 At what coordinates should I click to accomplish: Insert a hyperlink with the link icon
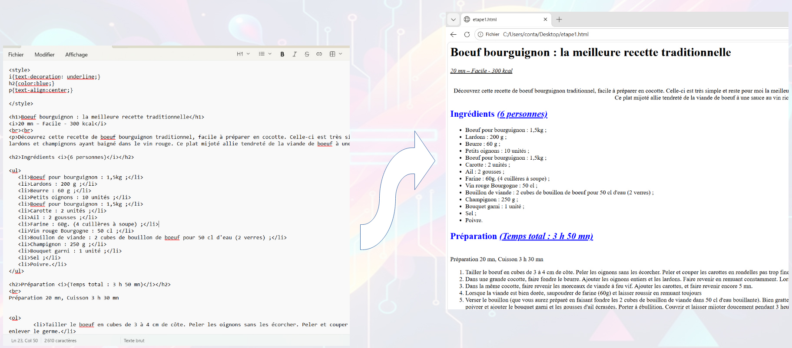point(319,54)
